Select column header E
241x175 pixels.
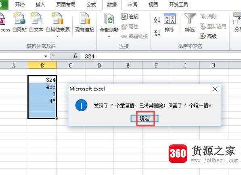tap(128, 65)
